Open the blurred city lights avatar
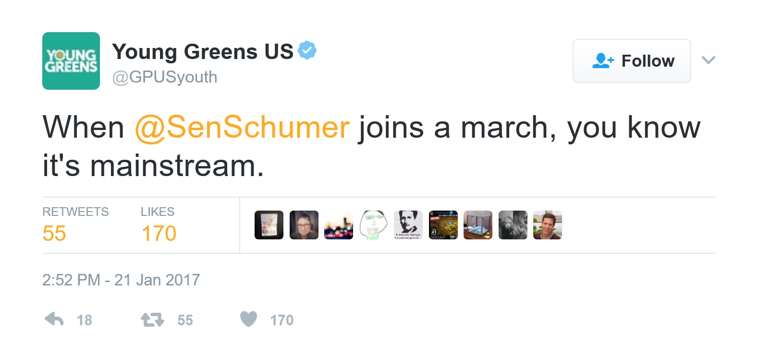This screenshot has width=759, height=343. click(339, 225)
